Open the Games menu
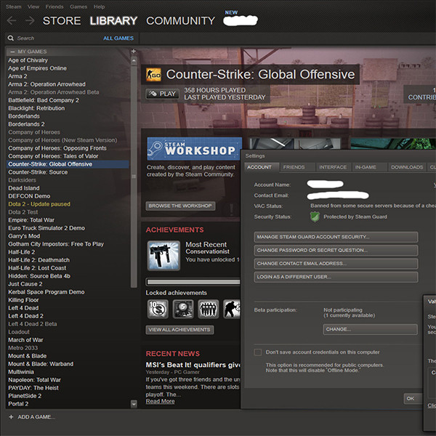Image resolution: width=436 pixels, height=436 pixels. (x=78, y=7)
